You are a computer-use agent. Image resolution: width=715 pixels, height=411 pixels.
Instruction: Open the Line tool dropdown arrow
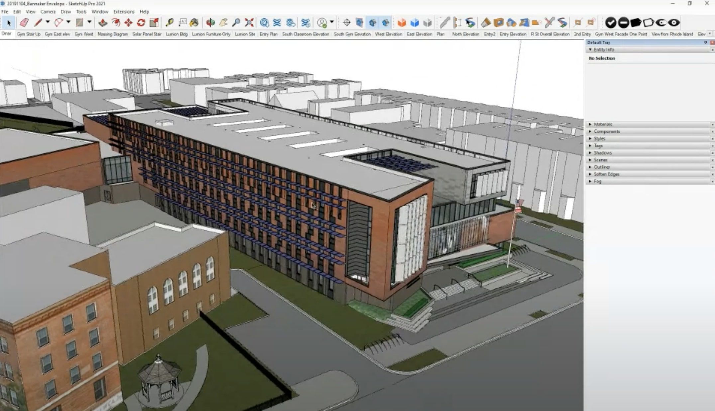pyautogui.click(x=47, y=22)
